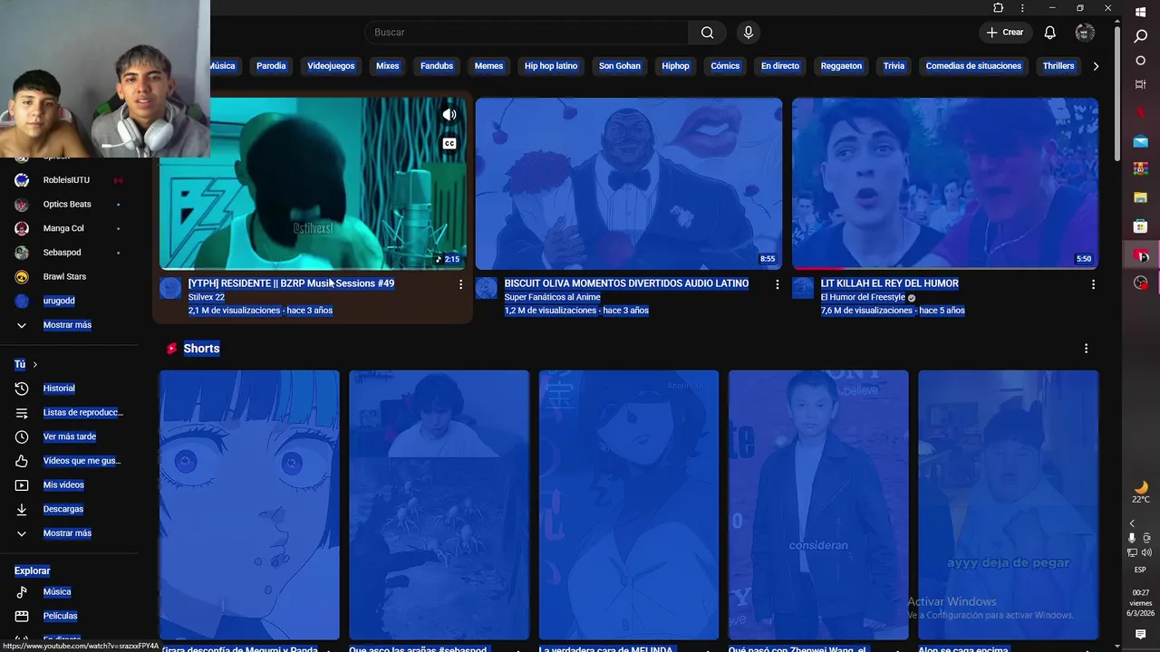Open Super Fanáticos al Anime channel avatar
Screen dimensions: 1160x652
487,288
